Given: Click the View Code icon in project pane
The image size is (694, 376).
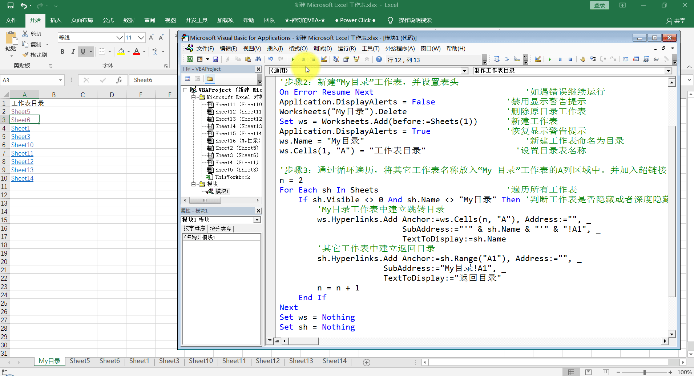Looking at the screenshot, I should tap(187, 79).
